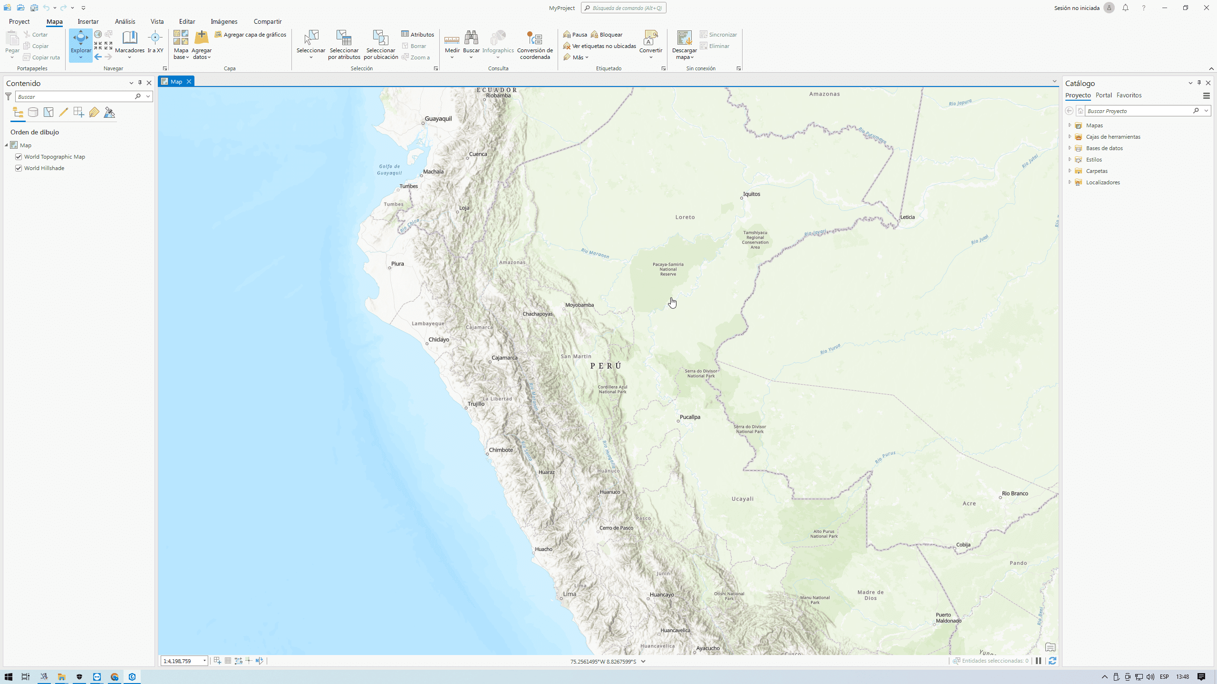The height and width of the screenshot is (684, 1217).
Task: Click the refresh map icon in status bar
Action: [x=1053, y=661]
